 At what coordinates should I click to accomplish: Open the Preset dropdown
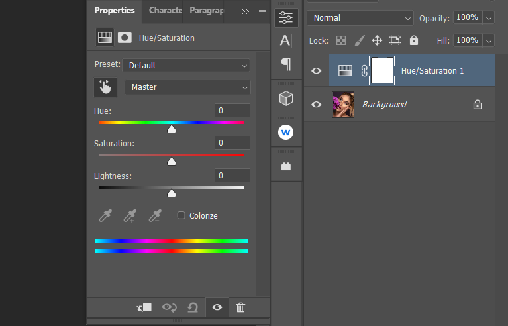click(x=187, y=65)
